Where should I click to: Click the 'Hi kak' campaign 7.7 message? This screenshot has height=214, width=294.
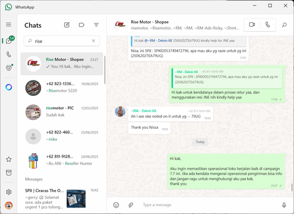[x=226, y=172]
